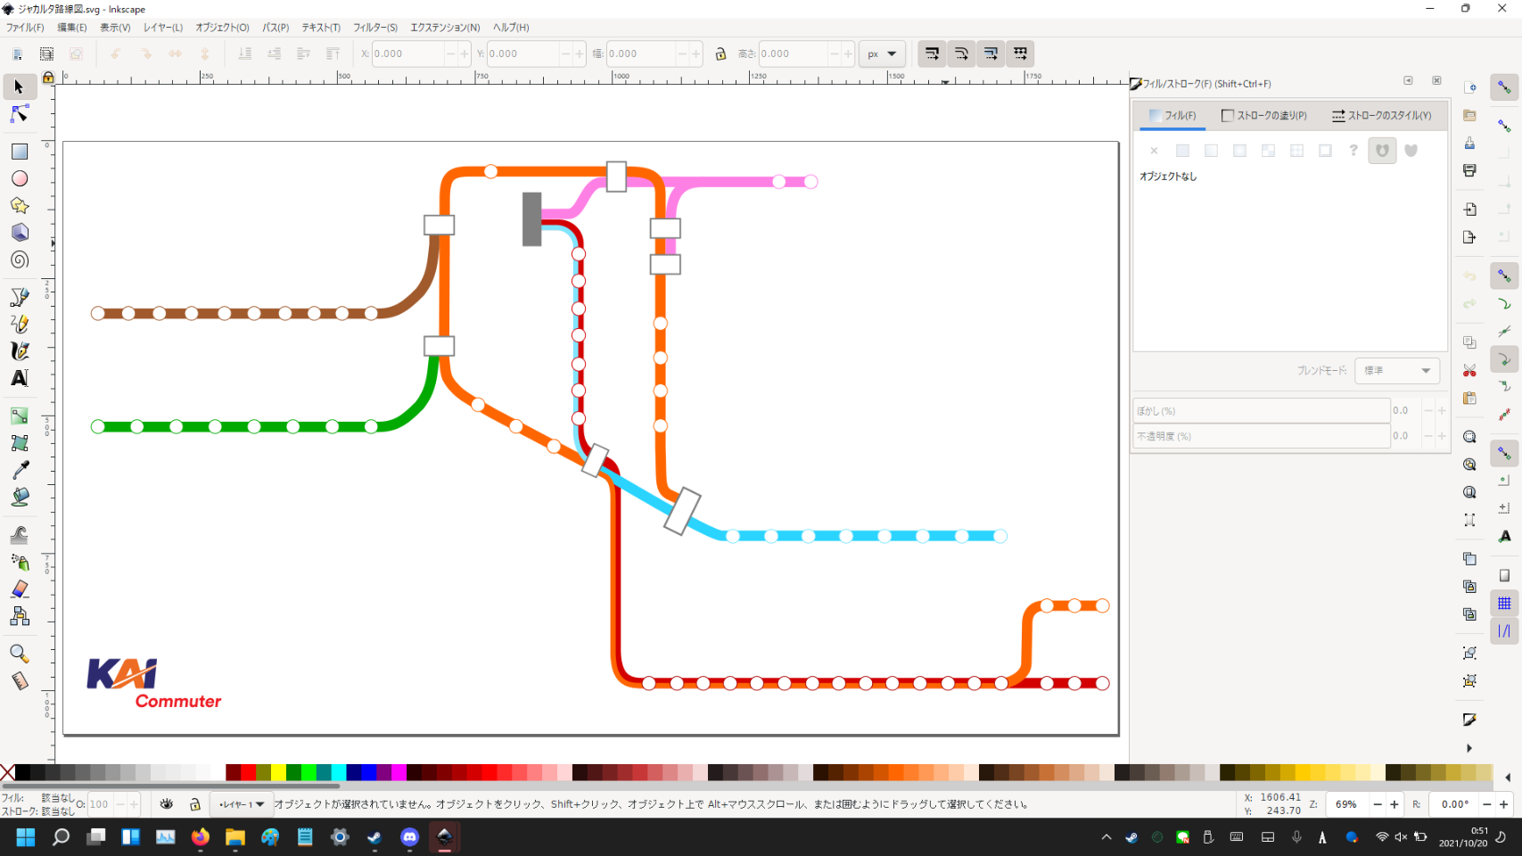The width and height of the screenshot is (1522, 856).
Task: Click the X coordinate input field
Action: point(407,53)
